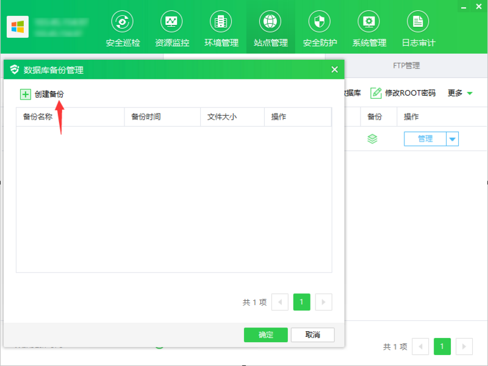Go to next page in main window pagination
The width and height of the screenshot is (488, 366).
464,346
